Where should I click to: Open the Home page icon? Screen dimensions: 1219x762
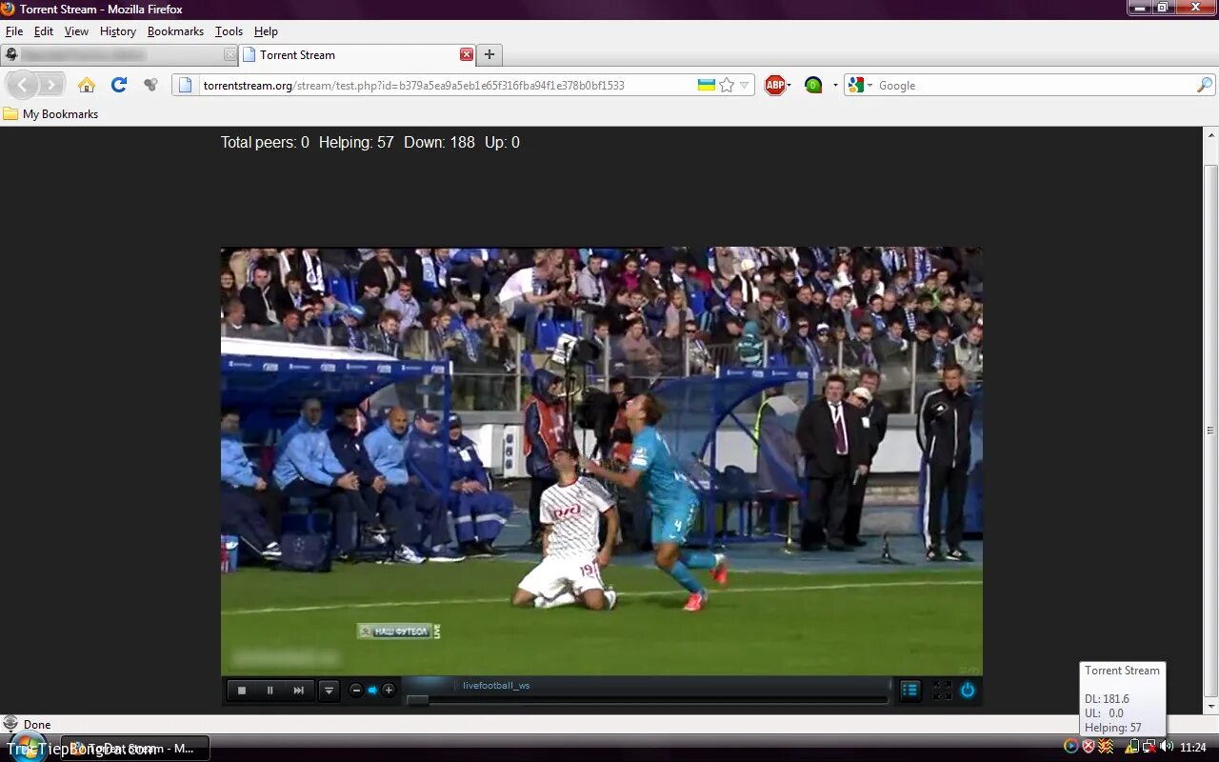click(87, 85)
